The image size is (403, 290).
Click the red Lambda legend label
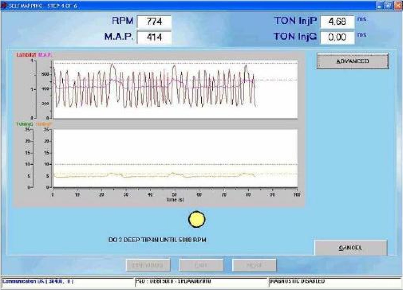tap(26, 55)
